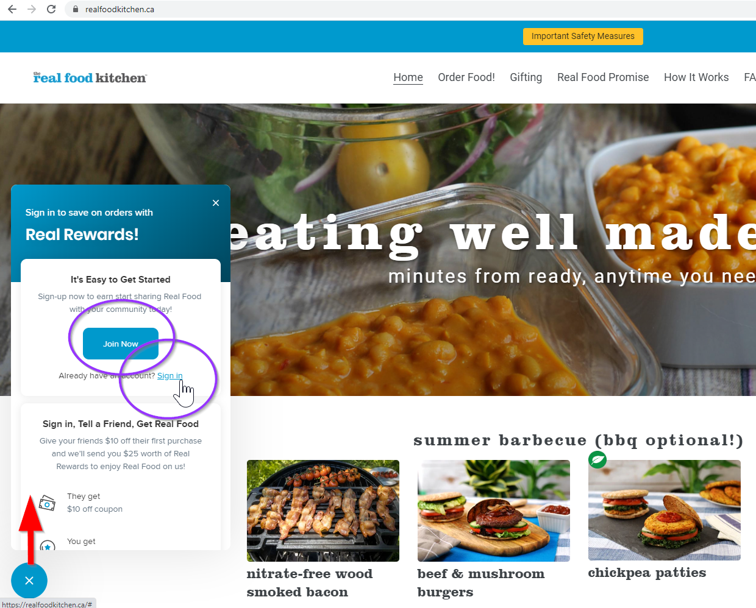The image size is (756, 608).
Task: Click the padlock site security icon
Action: pyautogui.click(x=76, y=9)
